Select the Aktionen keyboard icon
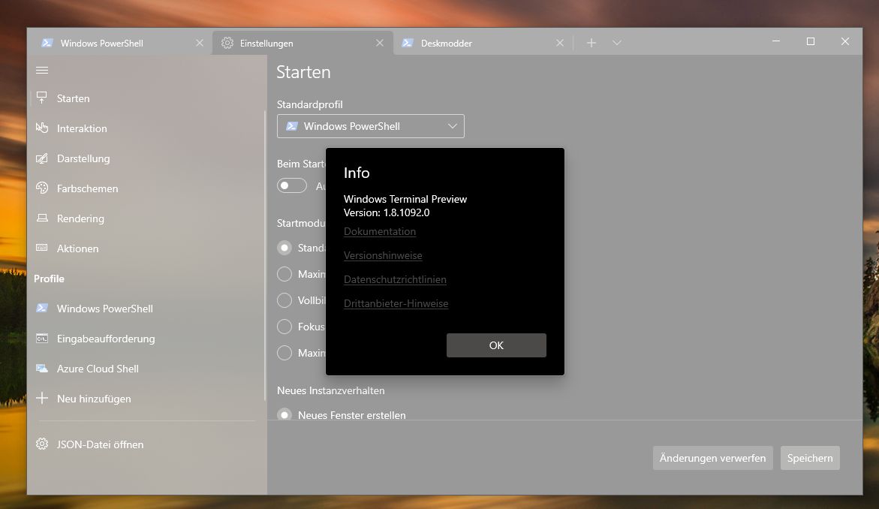879x509 pixels. tap(42, 248)
